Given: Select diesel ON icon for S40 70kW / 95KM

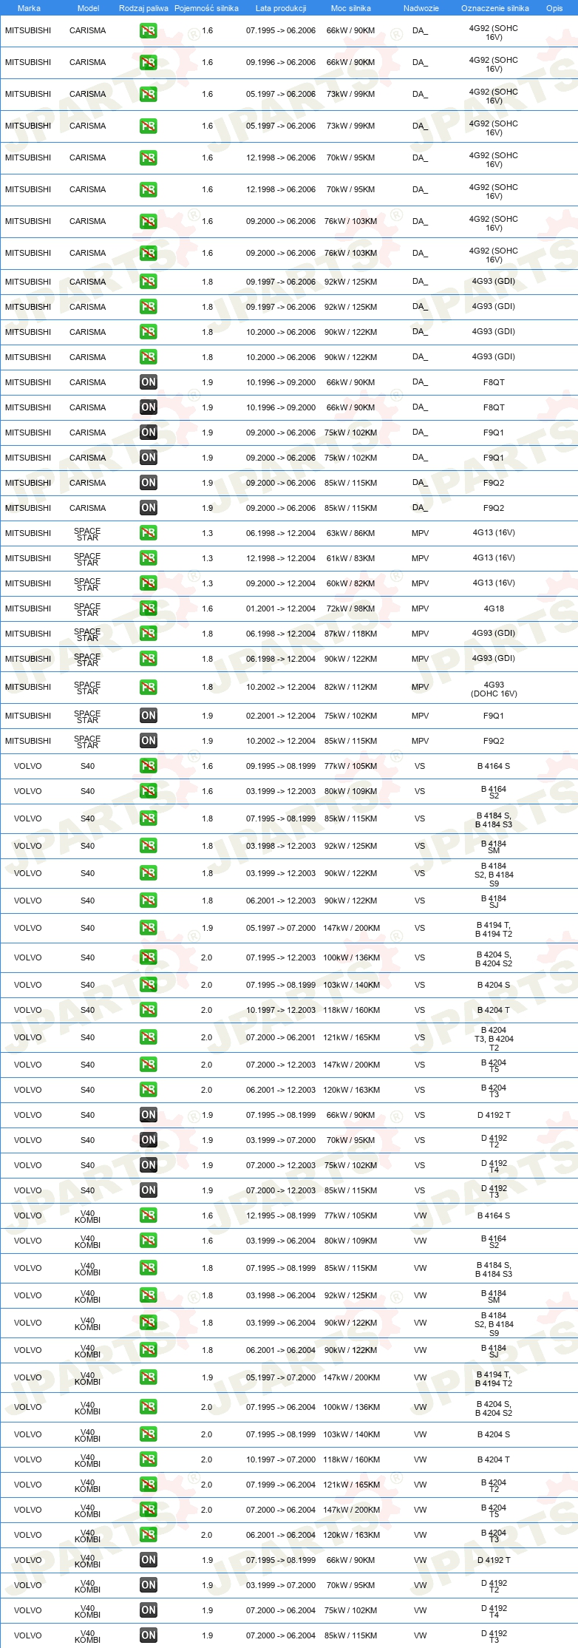Looking at the screenshot, I should point(149,1140).
